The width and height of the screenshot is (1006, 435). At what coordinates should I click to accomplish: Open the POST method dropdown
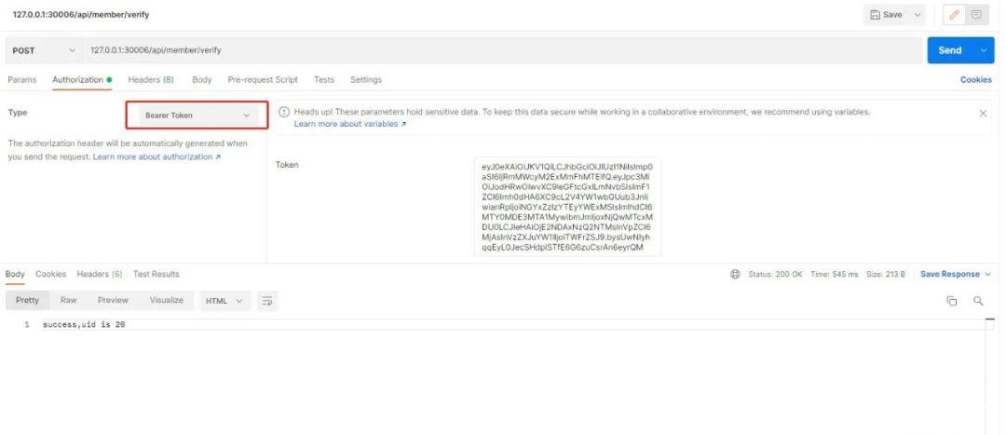[44, 50]
